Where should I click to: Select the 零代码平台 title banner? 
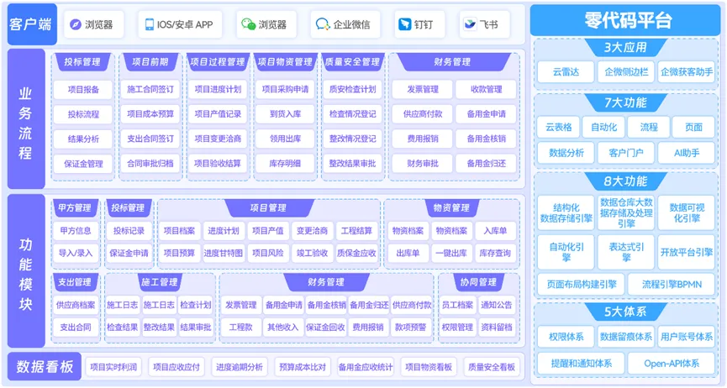pyautogui.click(x=625, y=20)
